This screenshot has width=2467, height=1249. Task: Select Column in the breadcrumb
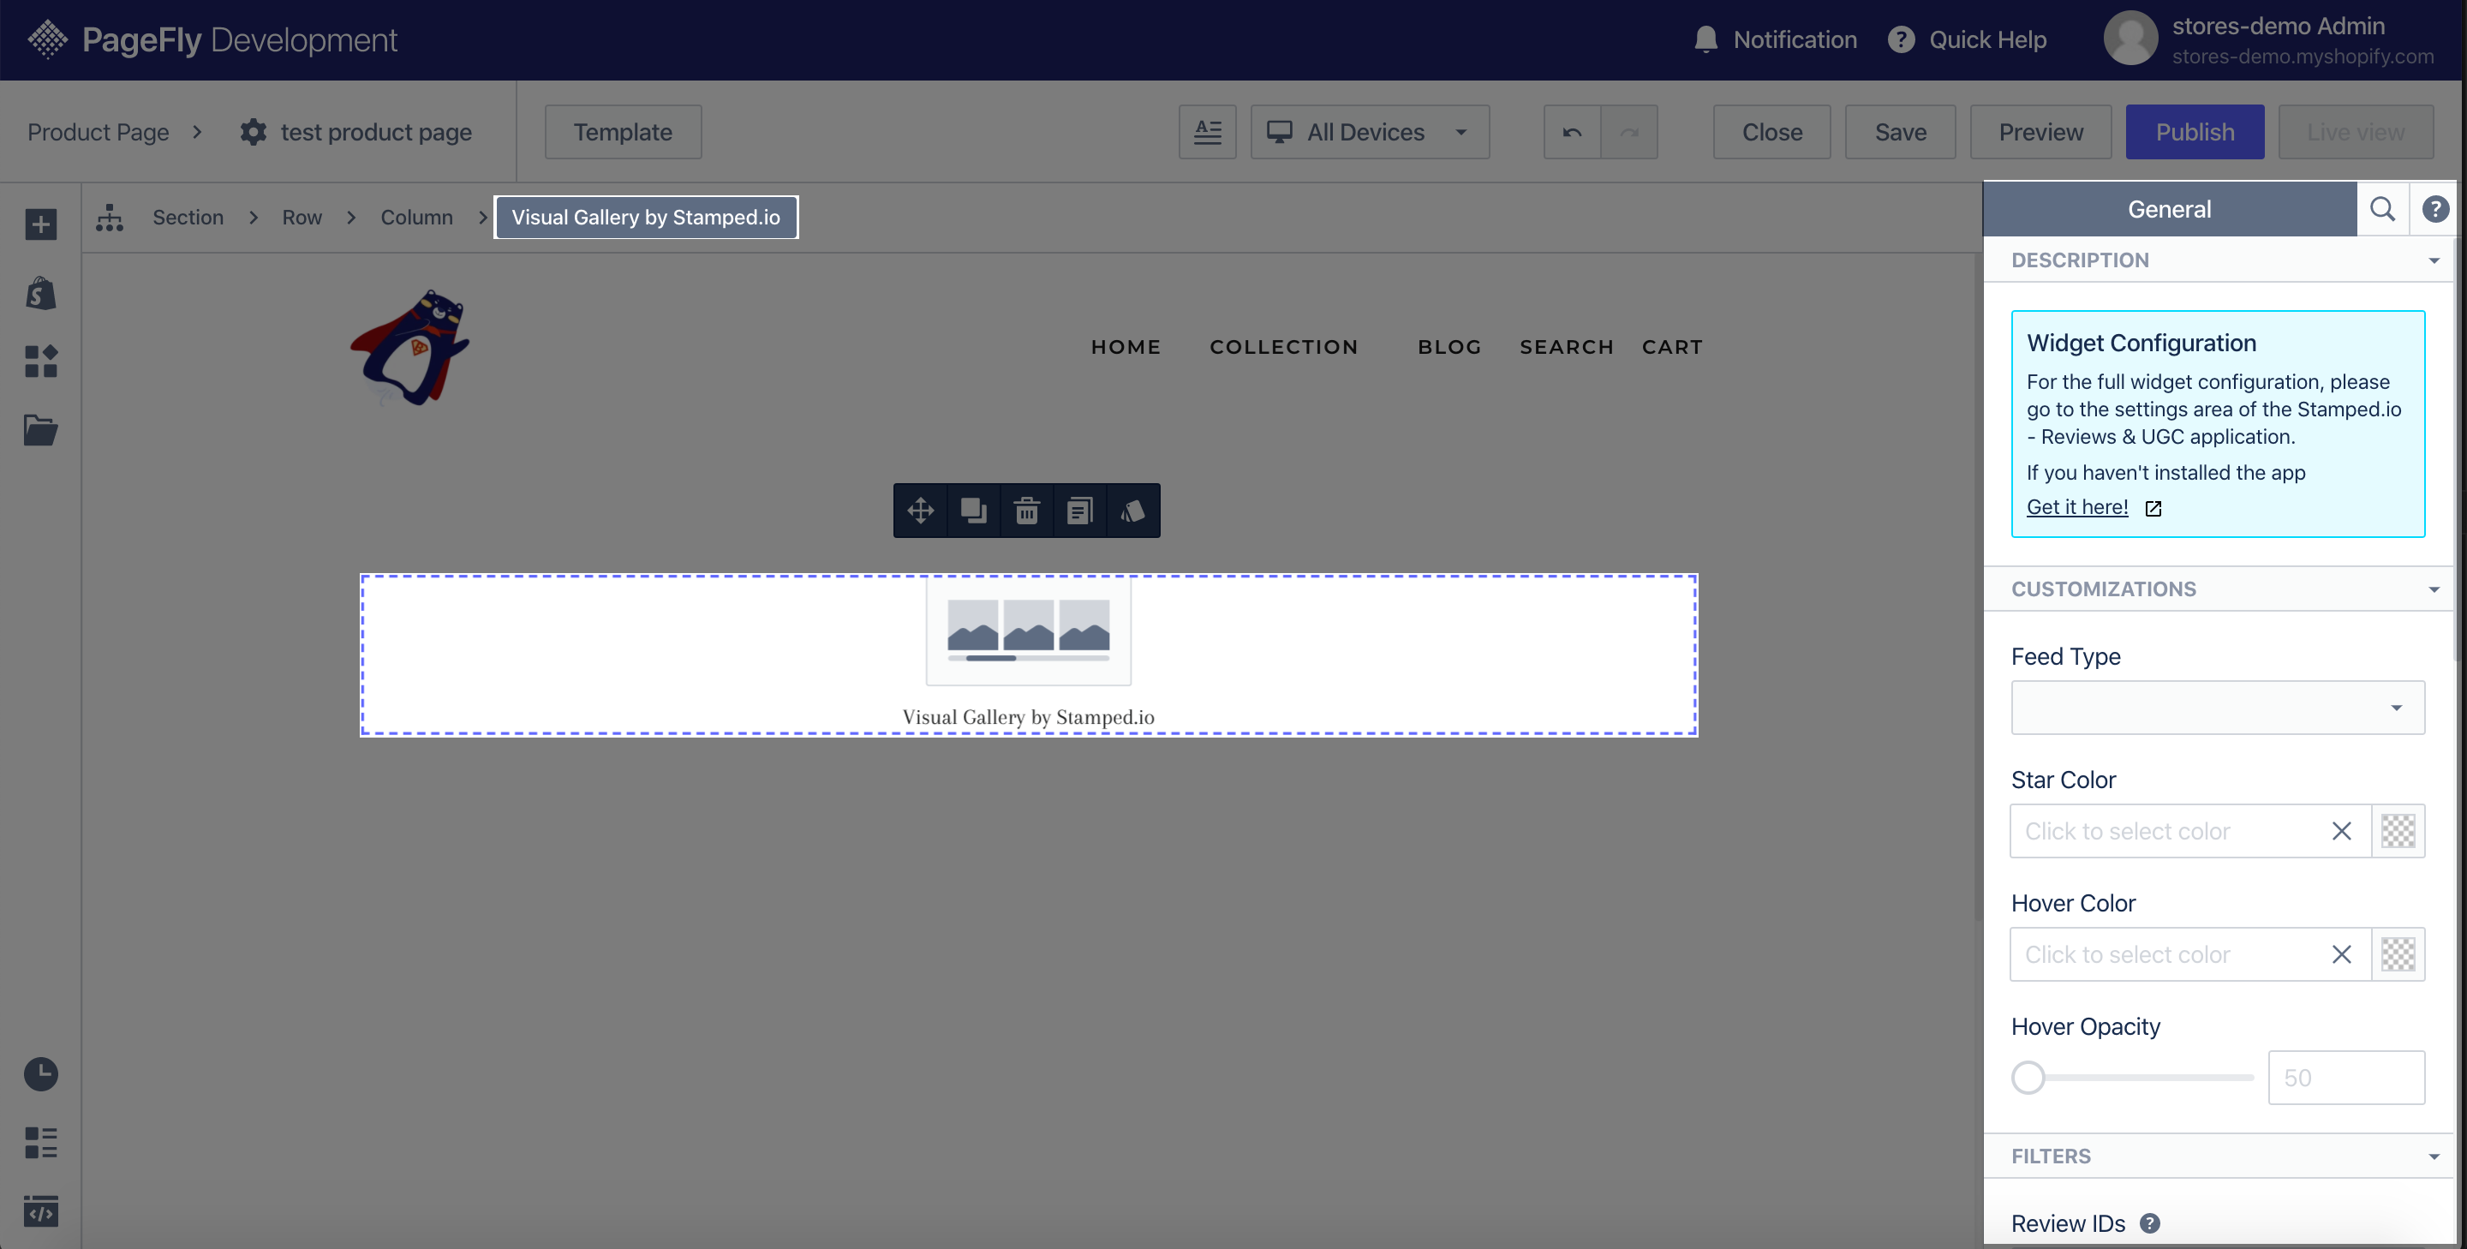(x=416, y=218)
